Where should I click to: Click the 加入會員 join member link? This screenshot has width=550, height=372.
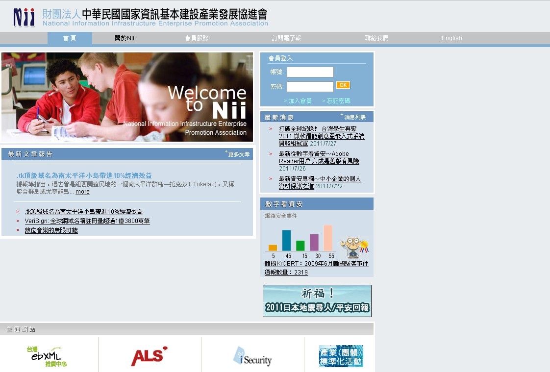pyautogui.click(x=299, y=101)
